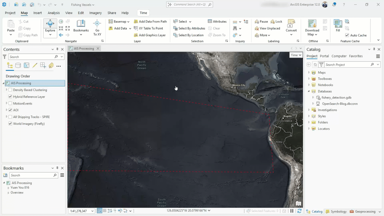Open Select By Location
Viewport: 384px width, 216px height.
point(188,35)
